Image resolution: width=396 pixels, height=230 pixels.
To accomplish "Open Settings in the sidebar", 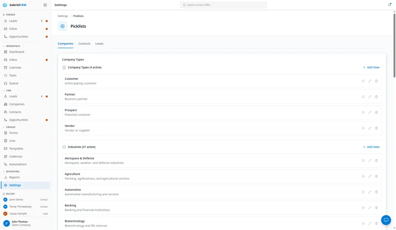I will [x=25, y=185].
